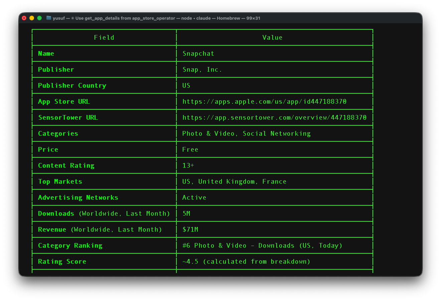Click 'Downloads (Worldwide, Last Month)' label
This screenshot has width=441, height=301.
[x=104, y=214]
